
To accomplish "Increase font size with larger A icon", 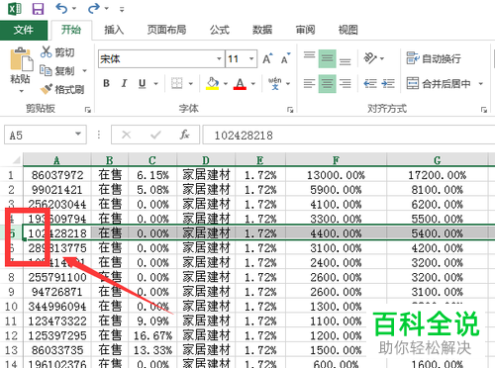I will pos(268,59).
